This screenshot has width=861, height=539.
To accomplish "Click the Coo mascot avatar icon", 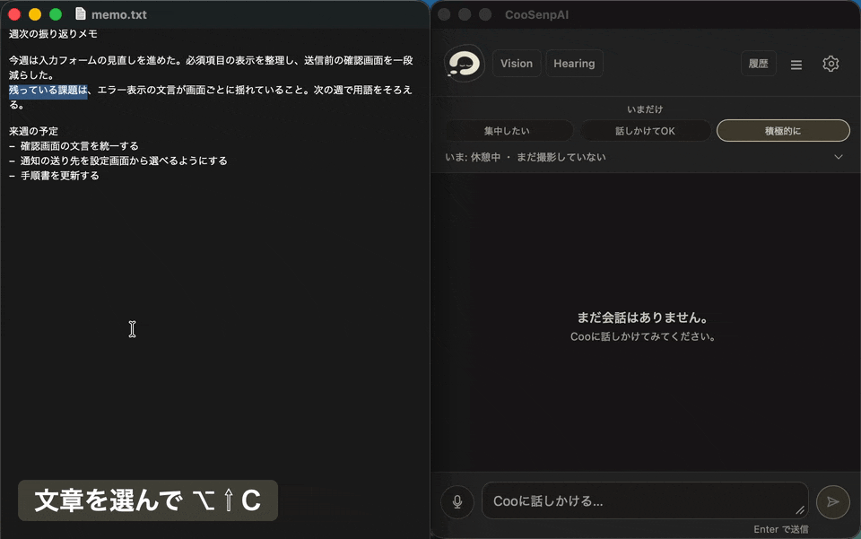I will pyautogui.click(x=465, y=63).
